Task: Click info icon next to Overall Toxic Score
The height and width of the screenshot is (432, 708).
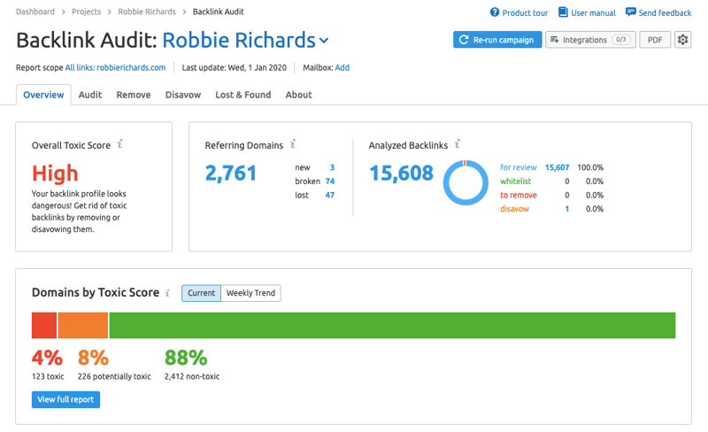Action: pyautogui.click(x=120, y=144)
